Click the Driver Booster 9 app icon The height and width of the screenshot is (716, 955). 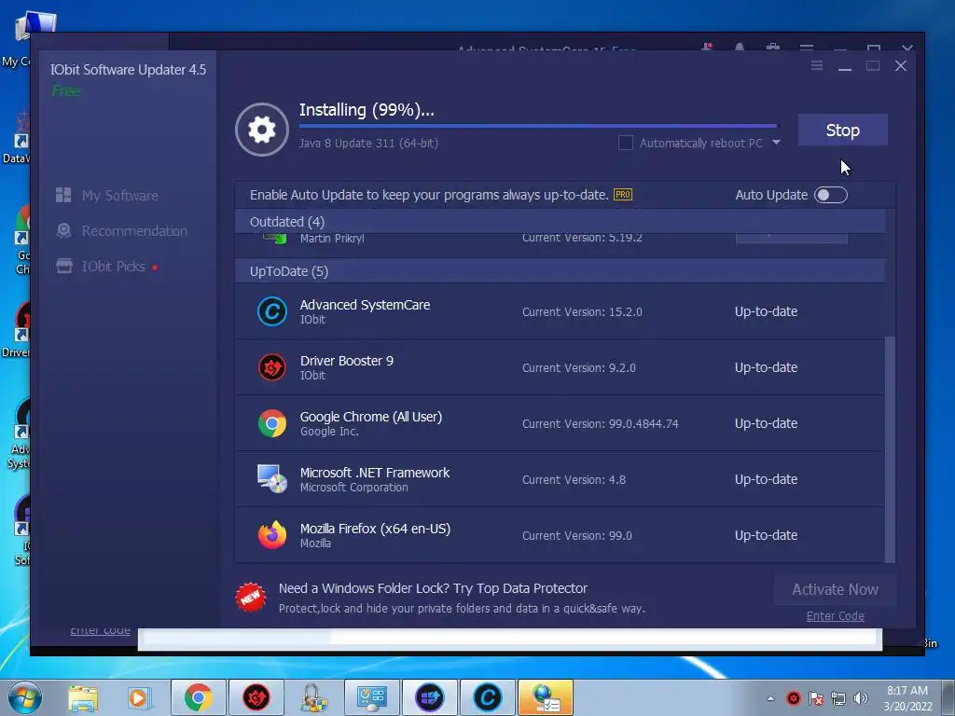(272, 367)
